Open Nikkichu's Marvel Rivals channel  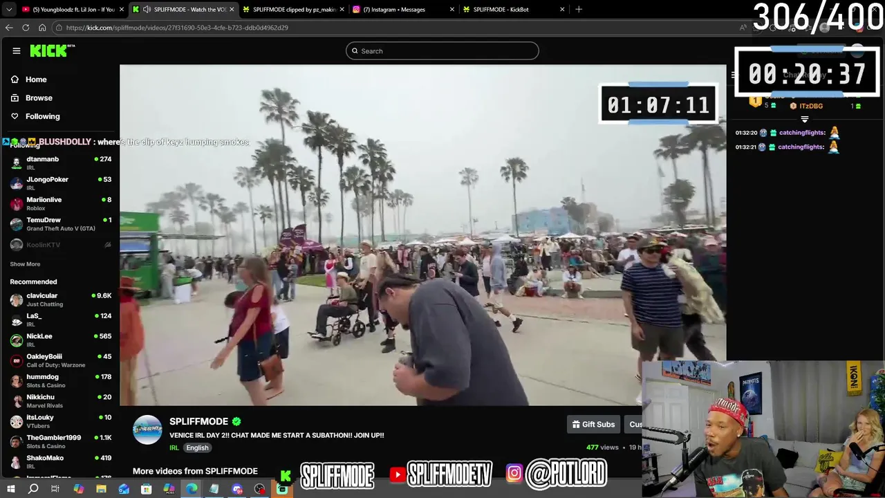(61, 400)
